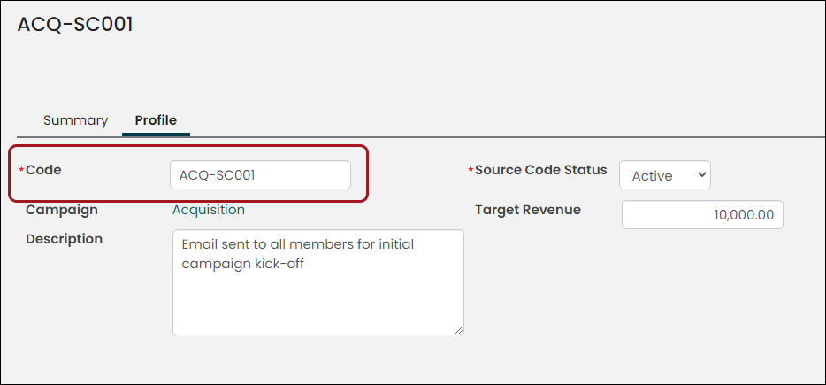Screen dimensions: 826x385
Task: Click the red asterisk beside Source Code Status
Action: point(471,169)
